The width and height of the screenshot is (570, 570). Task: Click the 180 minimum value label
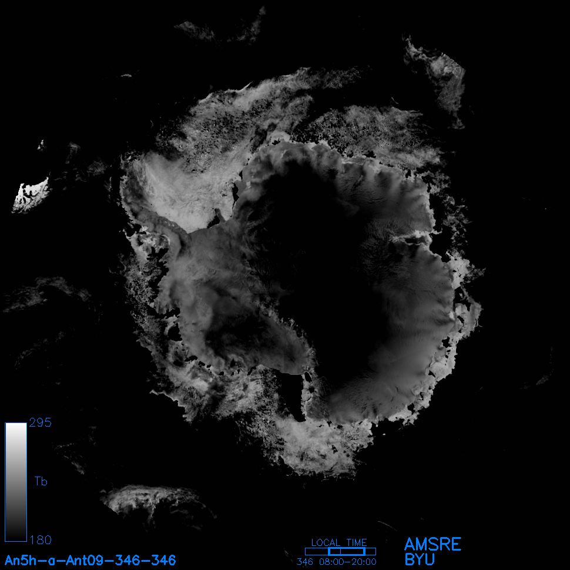[41, 540]
